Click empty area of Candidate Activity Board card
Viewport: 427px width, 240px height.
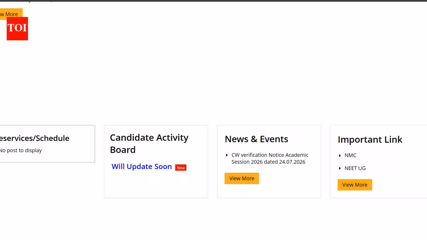point(156,185)
